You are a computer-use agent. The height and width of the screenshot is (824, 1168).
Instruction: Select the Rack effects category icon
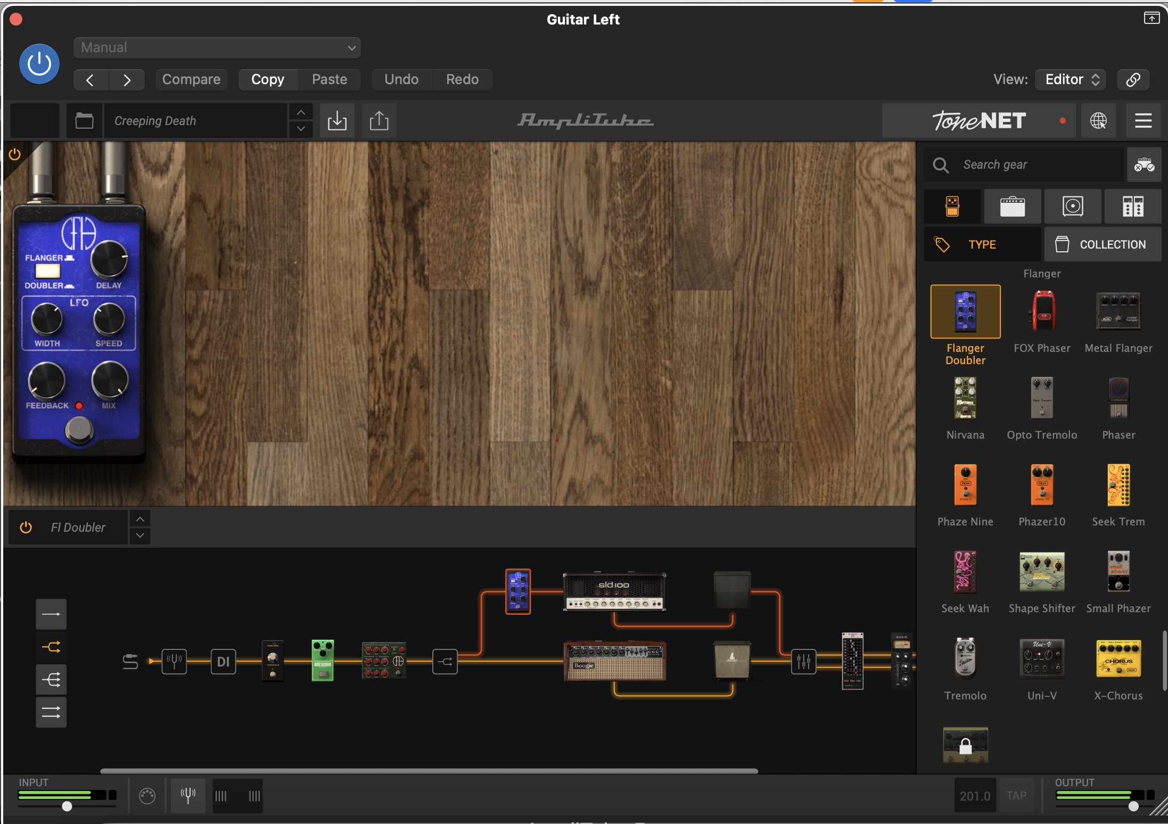pyautogui.click(x=1133, y=207)
